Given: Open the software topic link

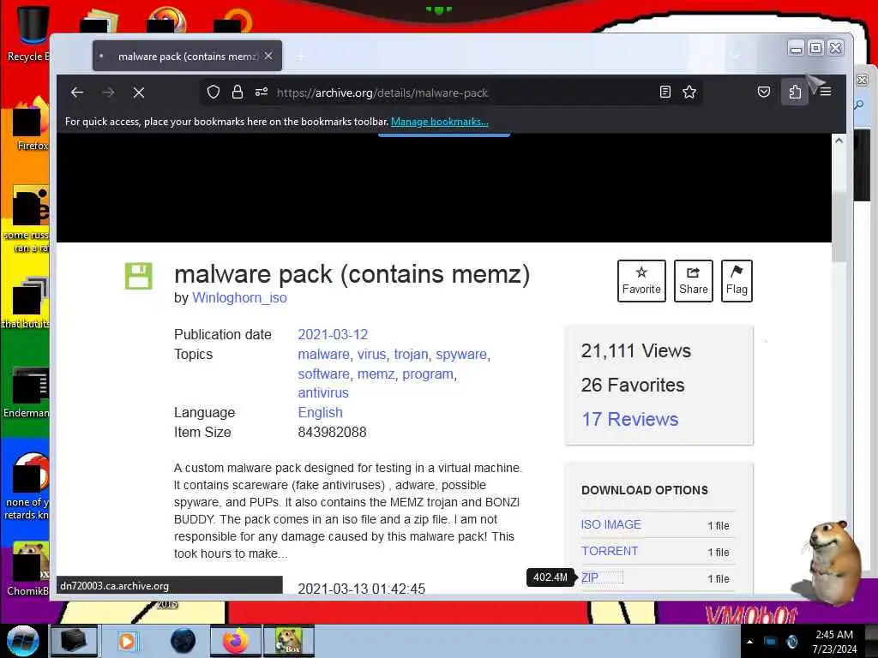Looking at the screenshot, I should coord(323,374).
